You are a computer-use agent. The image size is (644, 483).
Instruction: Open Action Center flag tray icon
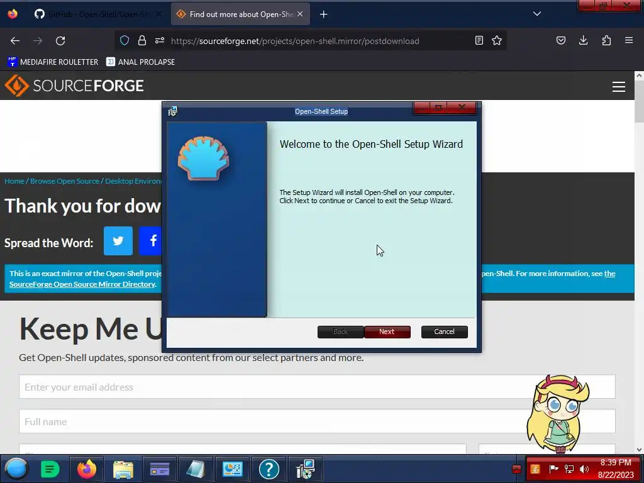pyautogui.click(x=553, y=469)
